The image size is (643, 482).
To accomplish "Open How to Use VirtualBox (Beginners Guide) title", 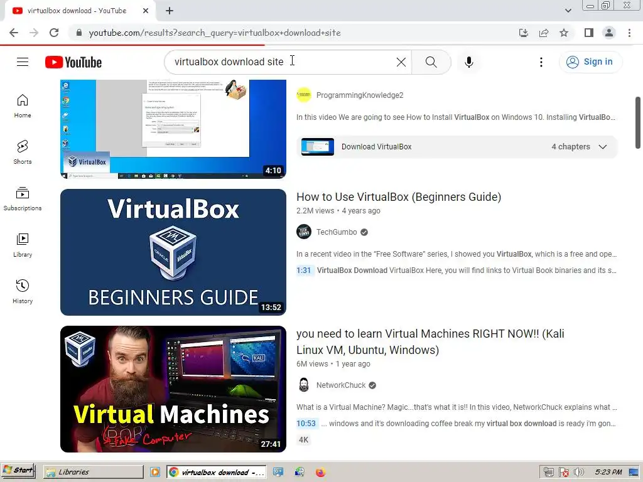I will point(399,197).
